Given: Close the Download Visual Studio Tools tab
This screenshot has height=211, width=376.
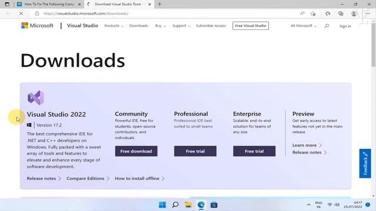Looking at the screenshot, I should click(150, 4).
